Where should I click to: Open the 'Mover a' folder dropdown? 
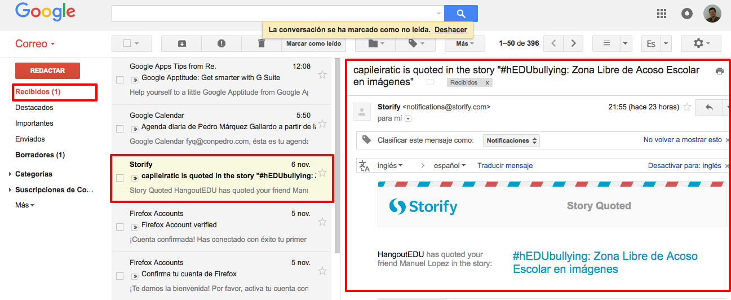tap(376, 43)
